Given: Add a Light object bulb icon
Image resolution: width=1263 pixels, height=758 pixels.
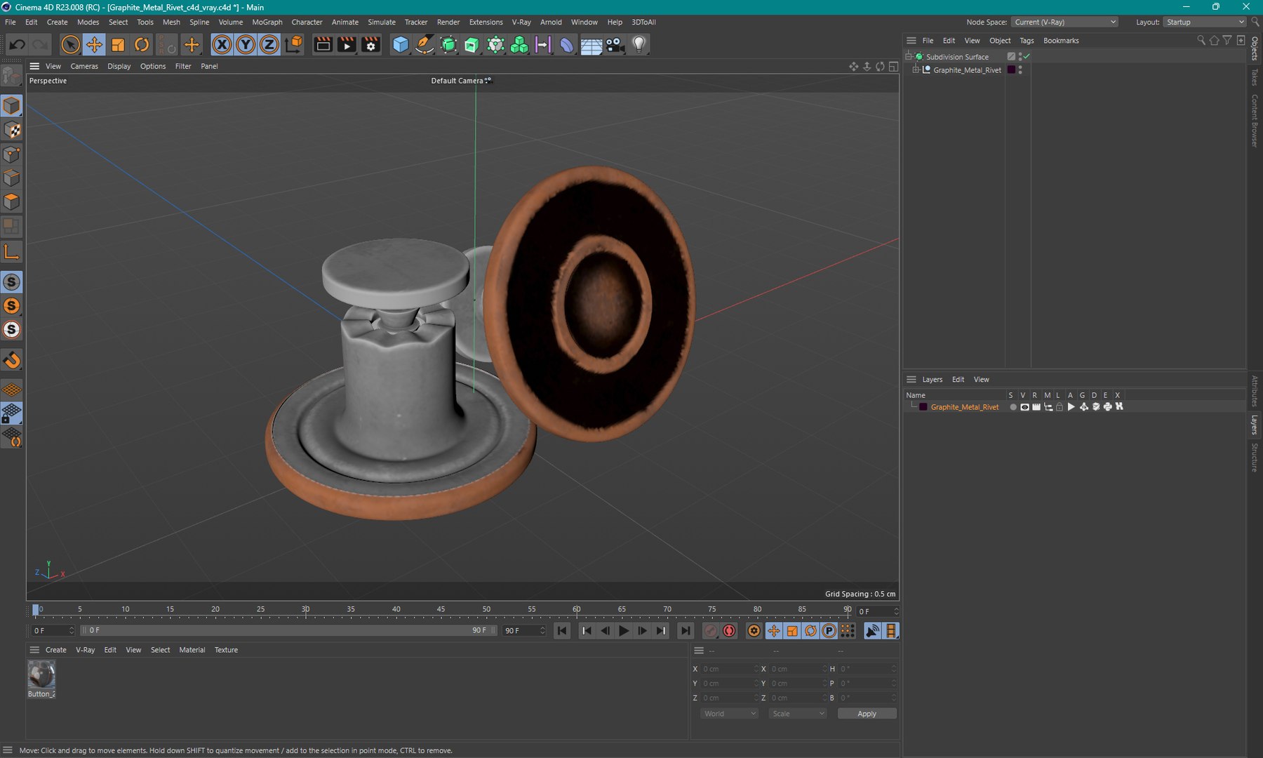Looking at the screenshot, I should [639, 45].
